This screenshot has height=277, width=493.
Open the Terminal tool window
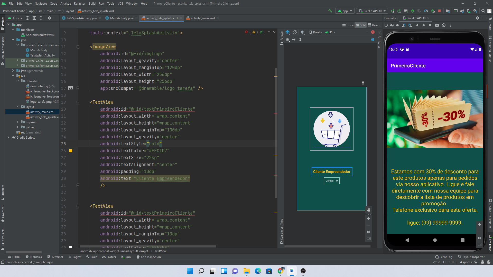55,257
